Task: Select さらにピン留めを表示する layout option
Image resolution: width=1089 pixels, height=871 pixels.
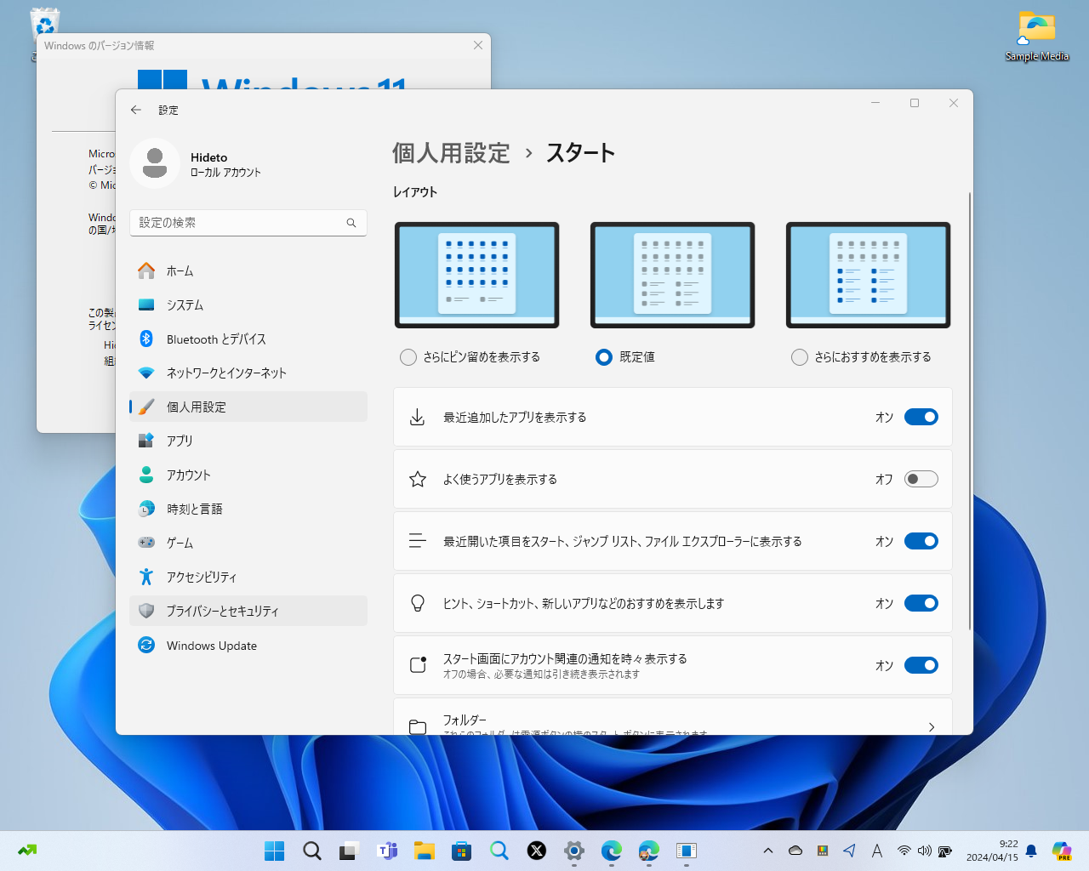Action: 408,357
